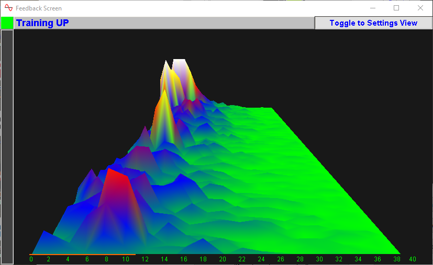Click the green status indicator square
433x265 pixels.
point(7,23)
